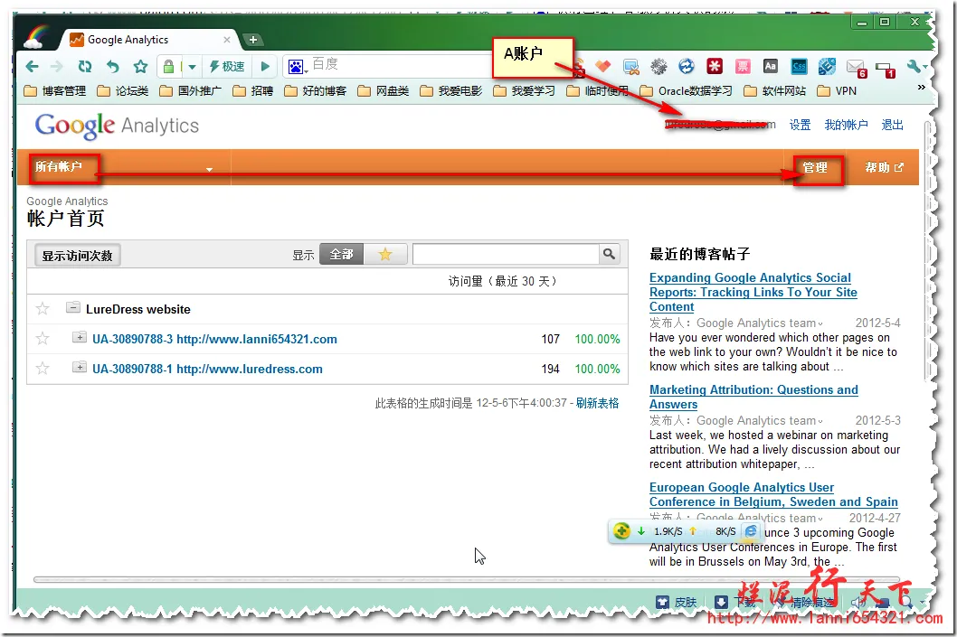Open the Oracle数据学习 bookmark folder

(686, 91)
